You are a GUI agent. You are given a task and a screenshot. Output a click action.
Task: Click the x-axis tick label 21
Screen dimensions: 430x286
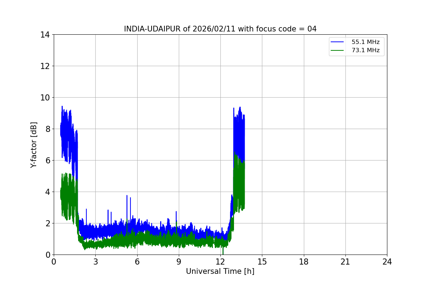pyautogui.click(x=345, y=262)
